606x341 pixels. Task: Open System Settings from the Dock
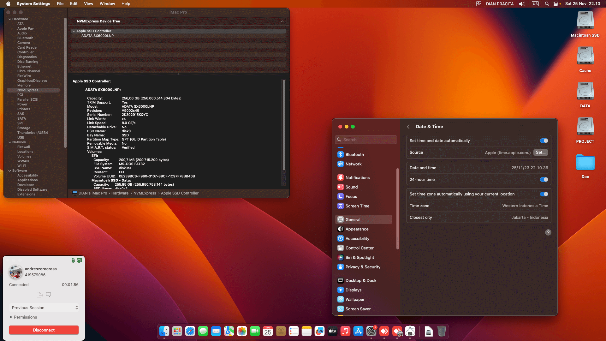pyautogui.click(x=371, y=331)
